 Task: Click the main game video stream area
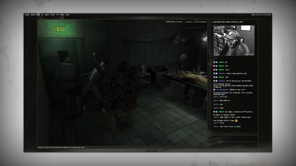click(122, 83)
